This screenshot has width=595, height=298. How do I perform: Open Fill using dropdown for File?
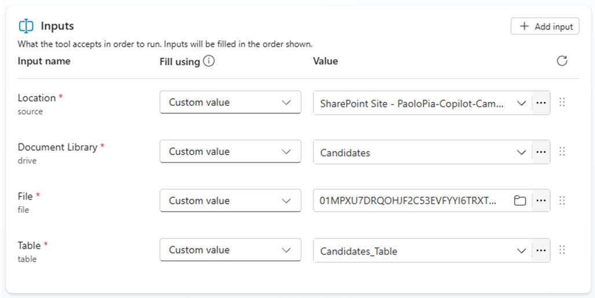[231, 201]
